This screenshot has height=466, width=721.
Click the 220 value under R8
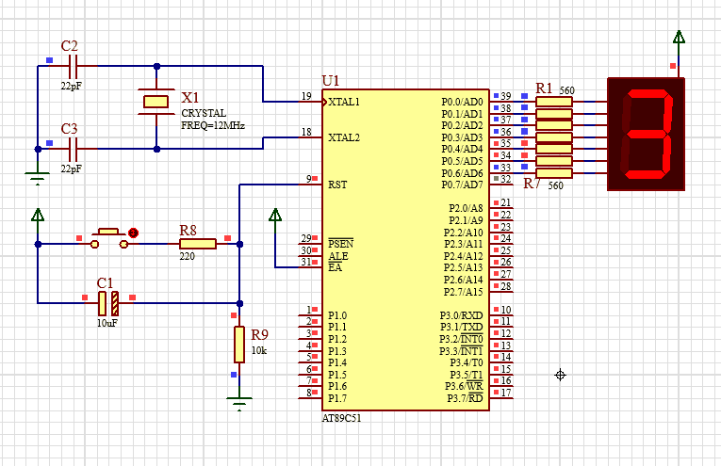188,257
